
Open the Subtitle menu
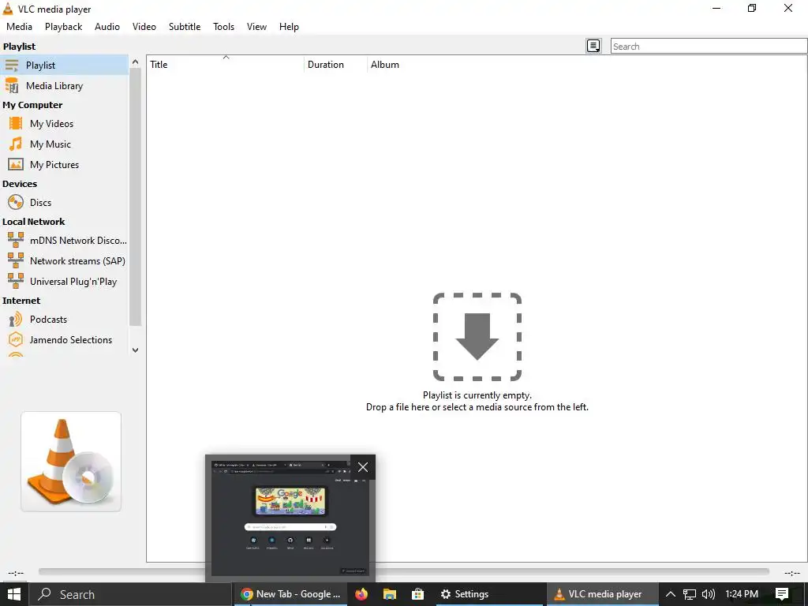tap(185, 27)
